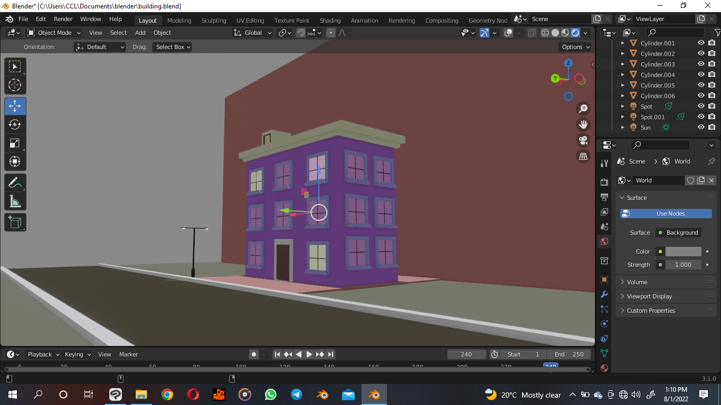Hide Cylinder.001 in viewport
Viewport: 721px width, 405px height.
coord(701,43)
